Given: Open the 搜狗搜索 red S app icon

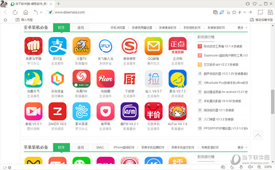Looking at the screenshot, I should coord(129,46).
